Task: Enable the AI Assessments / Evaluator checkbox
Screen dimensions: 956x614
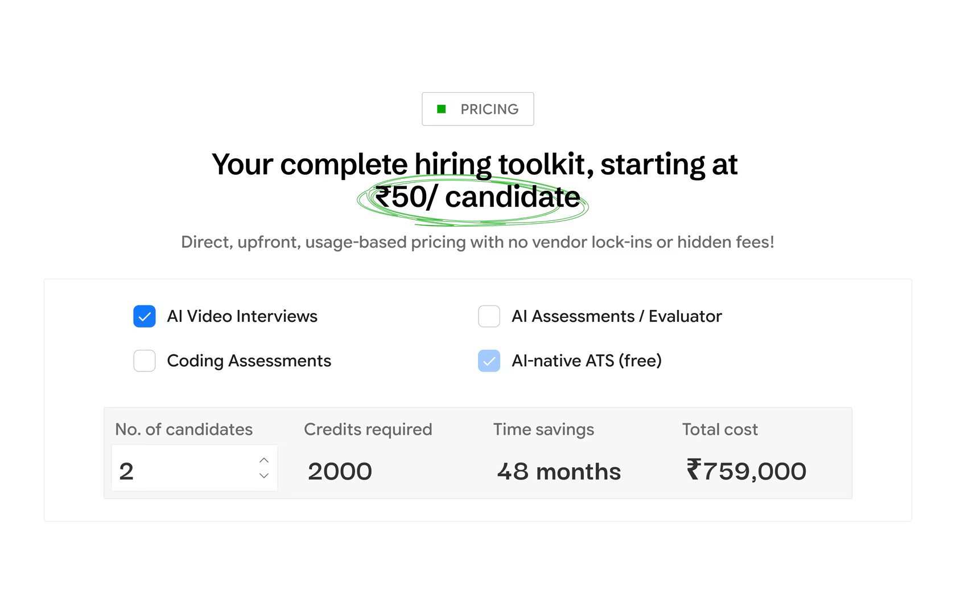Action: pos(489,316)
